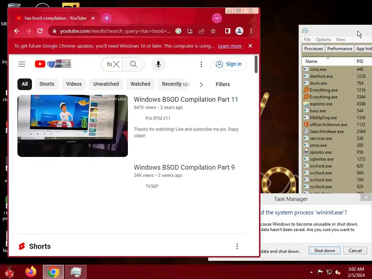
Task: Select the Videos filter chip
Action: click(74, 84)
